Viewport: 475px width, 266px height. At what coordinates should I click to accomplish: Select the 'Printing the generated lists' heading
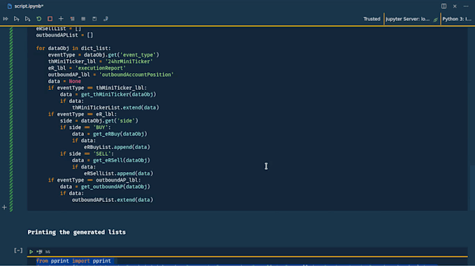(77, 232)
